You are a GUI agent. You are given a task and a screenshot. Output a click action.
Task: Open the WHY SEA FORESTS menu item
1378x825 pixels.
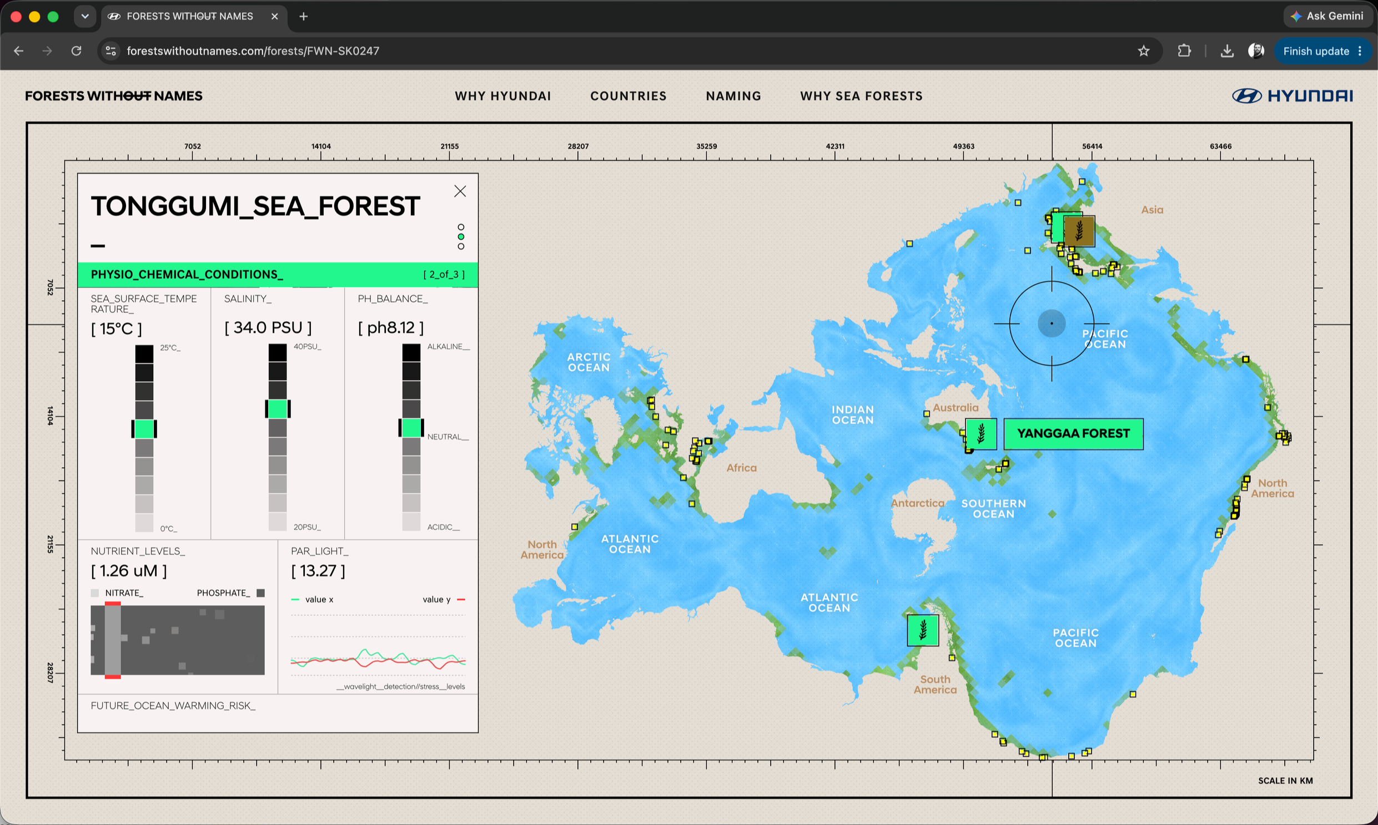(861, 96)
